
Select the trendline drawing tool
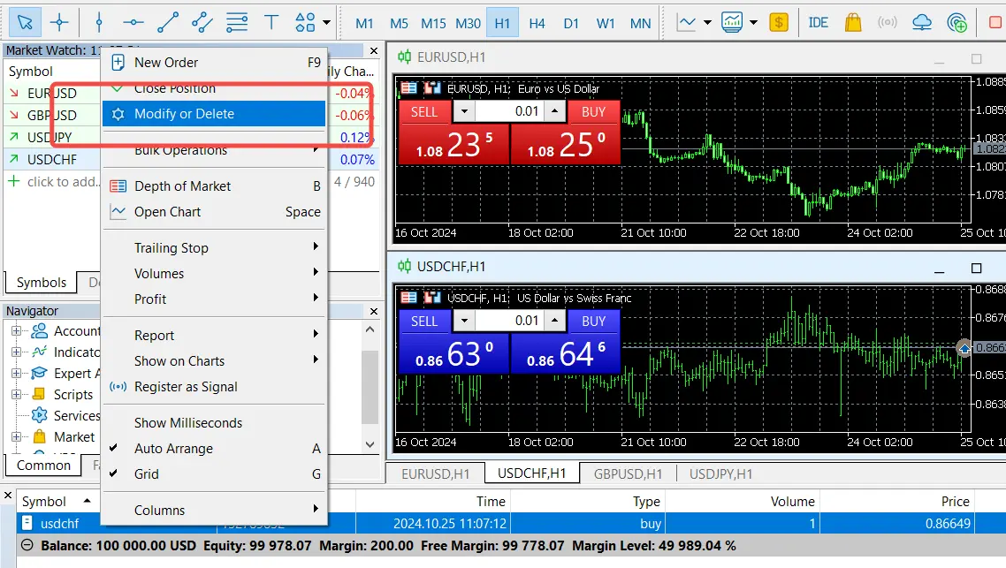pos(168,22)
